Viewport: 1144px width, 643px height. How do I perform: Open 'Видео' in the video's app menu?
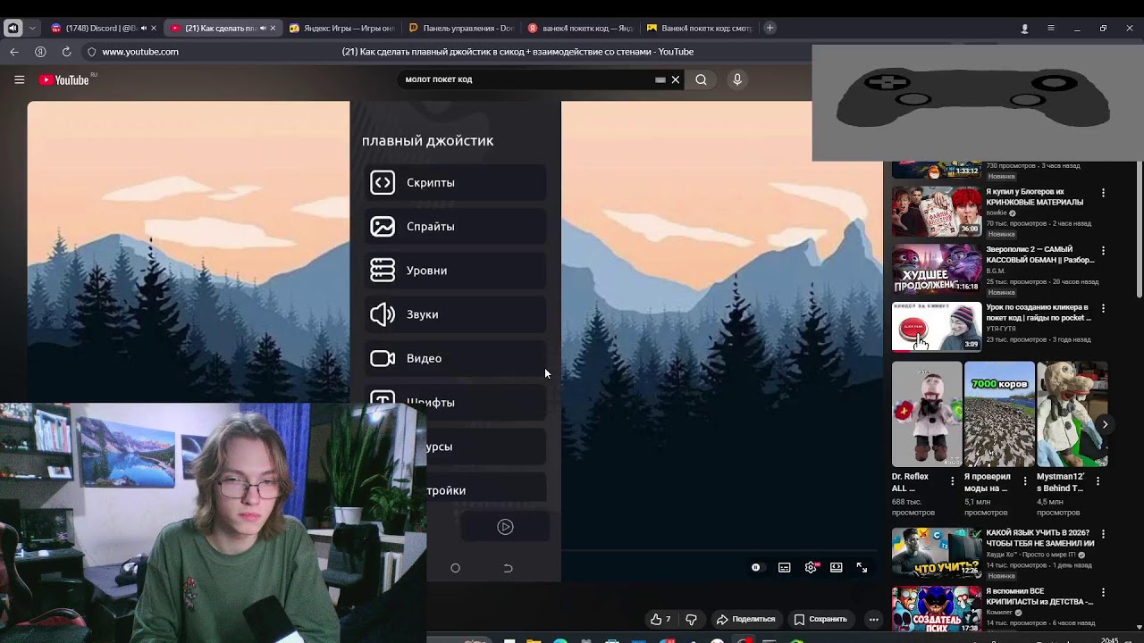[x=456, y=358]
